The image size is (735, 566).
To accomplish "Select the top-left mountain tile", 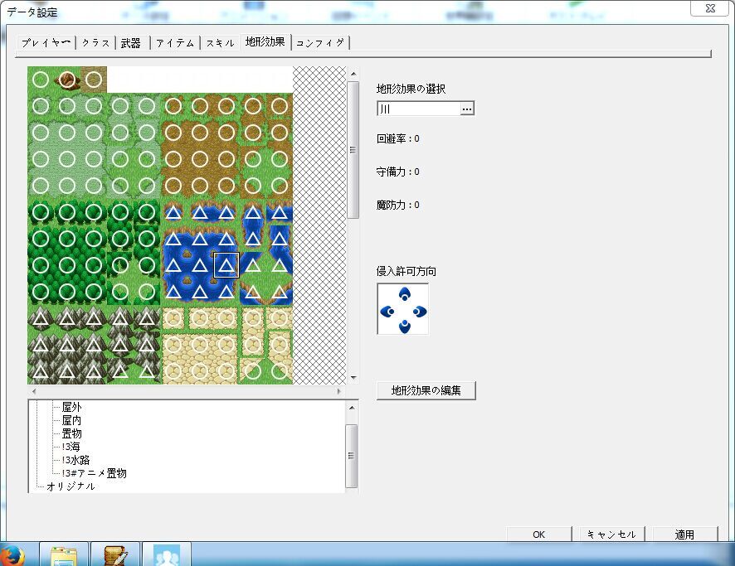I will click(x=41, y=318).
